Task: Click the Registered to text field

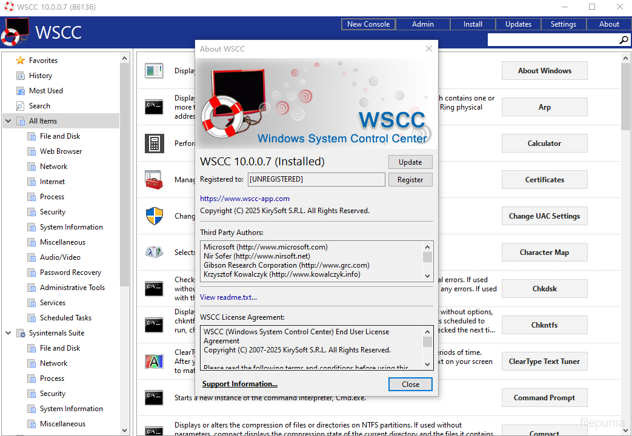Action: click(x=316, y=179)
